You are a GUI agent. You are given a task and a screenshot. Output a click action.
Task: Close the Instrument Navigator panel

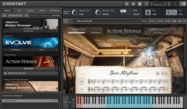[x=59, y=96]
